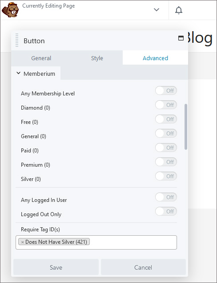Click the Beaver Builder beaver logo
Viewport: 217px width, 283px height.
[10, 10]
